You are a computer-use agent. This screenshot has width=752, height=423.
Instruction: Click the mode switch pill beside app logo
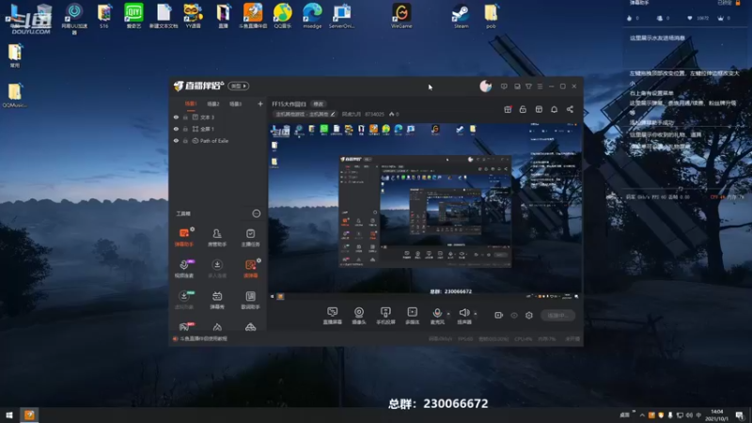pyautogui.click(x=239, y=86)
